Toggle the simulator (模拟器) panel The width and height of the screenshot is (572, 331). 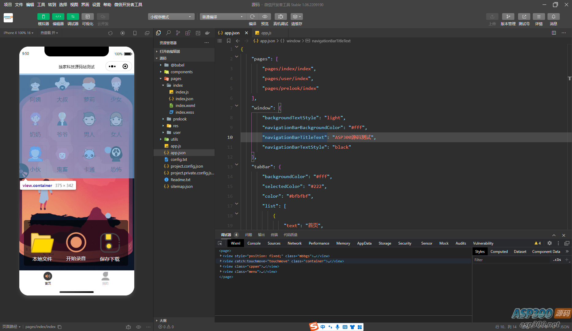pyautogui.click(x=43, y=17)
